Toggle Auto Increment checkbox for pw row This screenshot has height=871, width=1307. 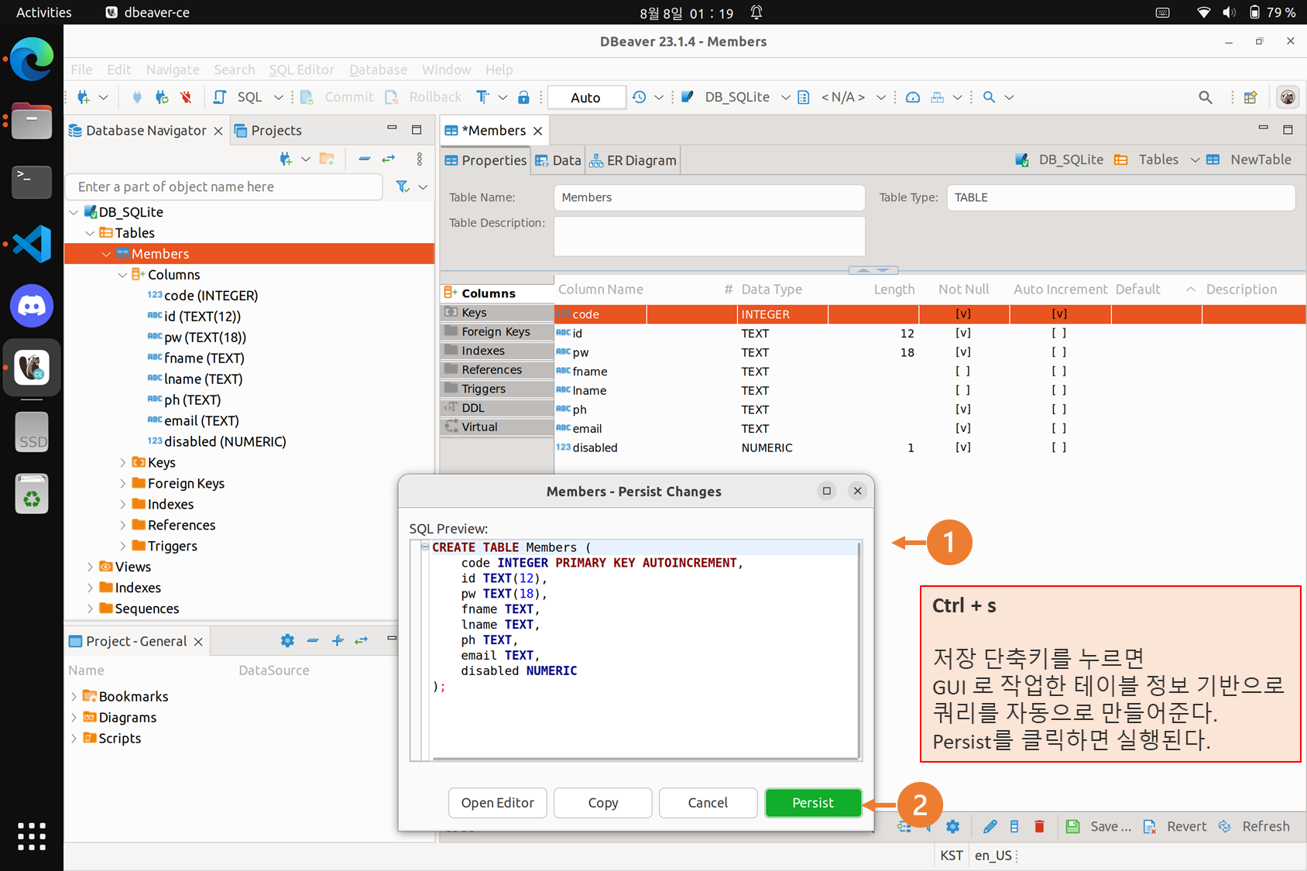pyautogui.click(x=1058, y=352)
